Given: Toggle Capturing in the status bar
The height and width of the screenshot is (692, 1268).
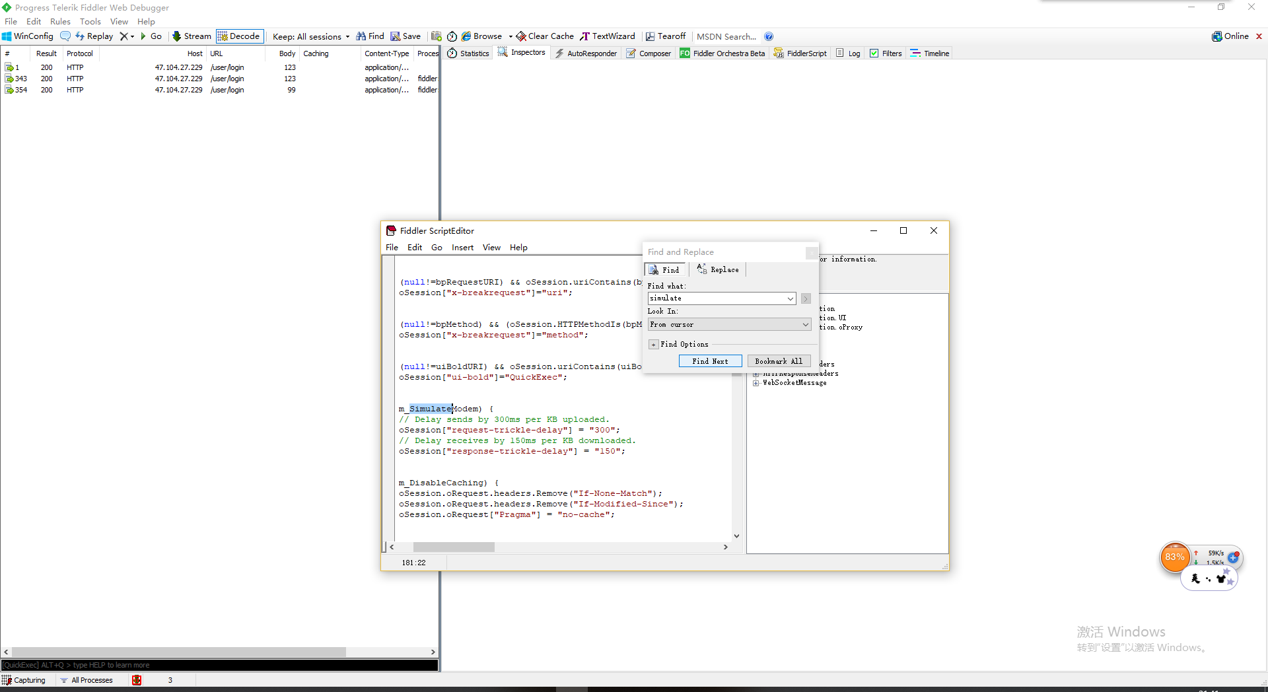Looking at the screenshot, I should coord(24,680).
